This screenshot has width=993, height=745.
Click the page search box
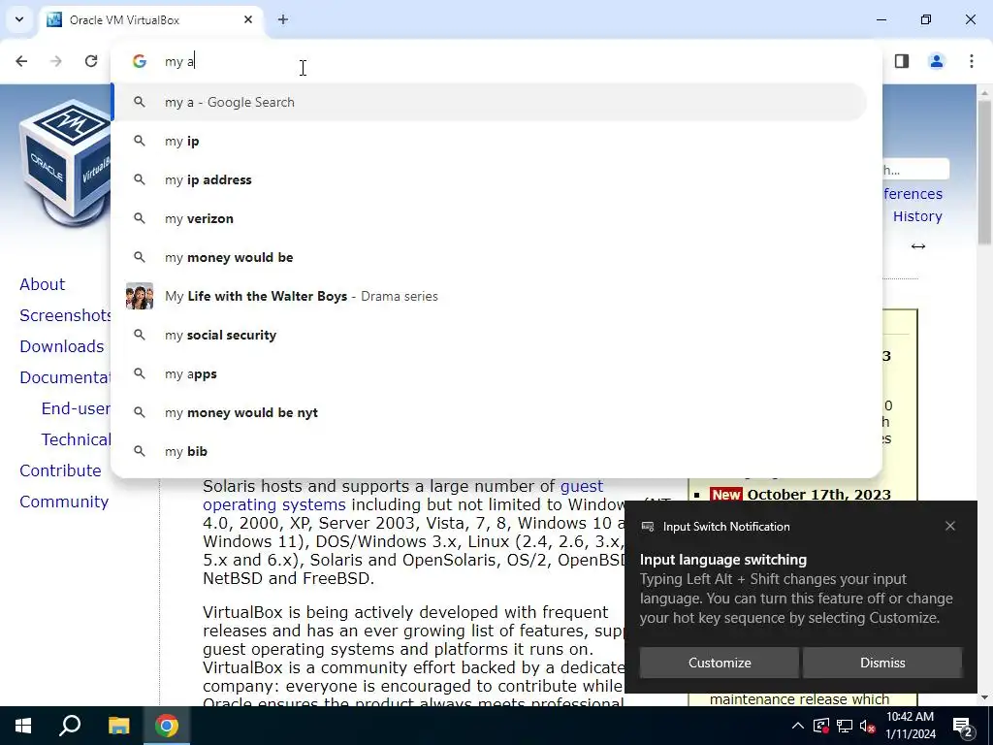(x=915, y=169)
